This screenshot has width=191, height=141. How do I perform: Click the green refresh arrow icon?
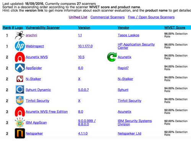coord(112,57)
